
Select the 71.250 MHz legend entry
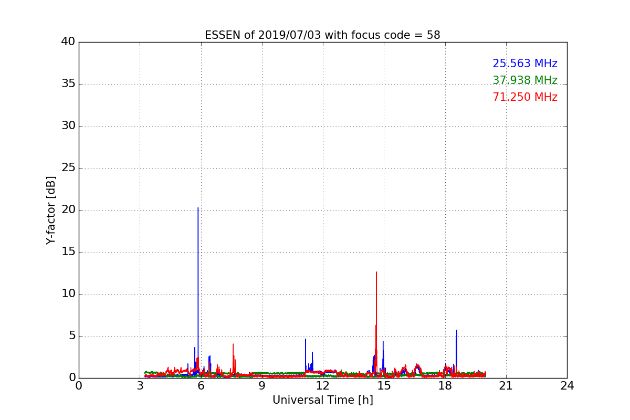(525, 97)
